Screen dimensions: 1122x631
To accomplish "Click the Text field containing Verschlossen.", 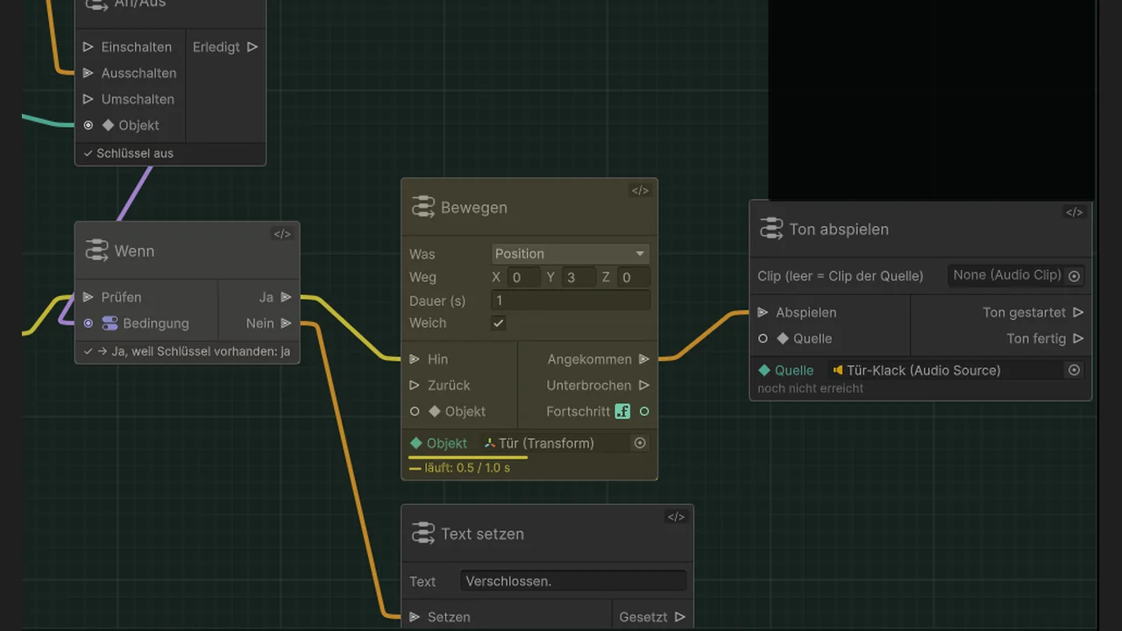I will point(573,581).
